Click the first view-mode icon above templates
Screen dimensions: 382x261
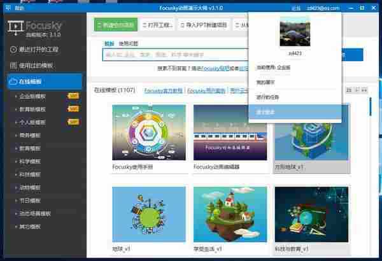pos(349,90)
